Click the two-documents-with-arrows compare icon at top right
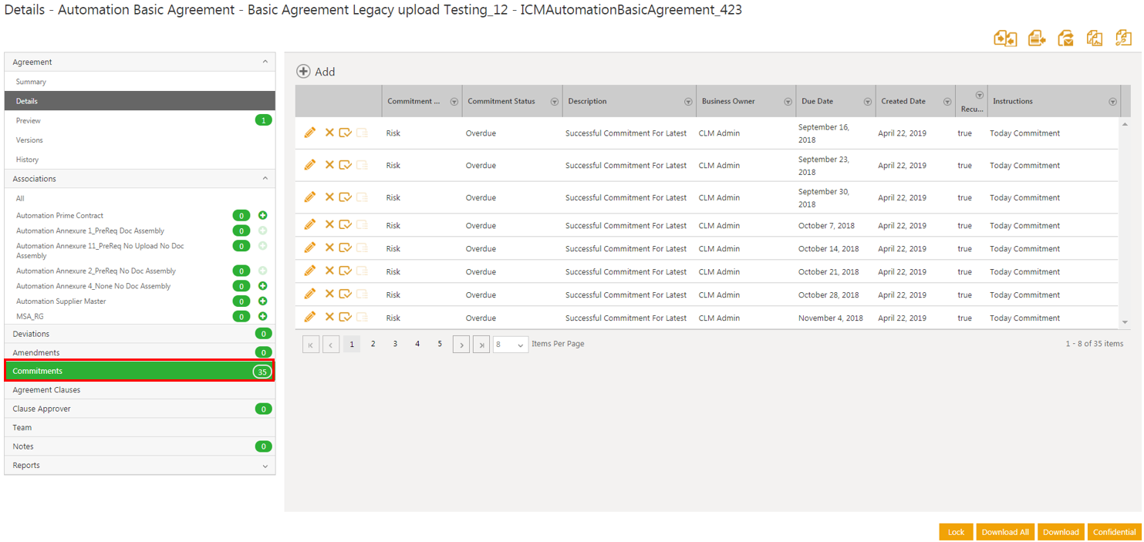Screen dimensions: 1144x542 click(1005, 39)
